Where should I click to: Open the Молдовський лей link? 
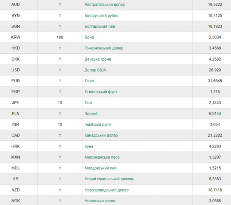point(100,168)
